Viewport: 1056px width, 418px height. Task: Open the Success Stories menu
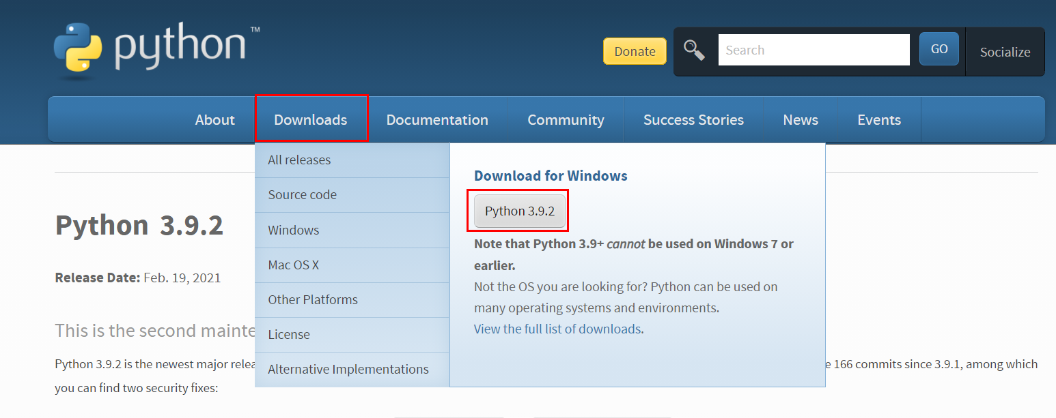click(693, 119)
